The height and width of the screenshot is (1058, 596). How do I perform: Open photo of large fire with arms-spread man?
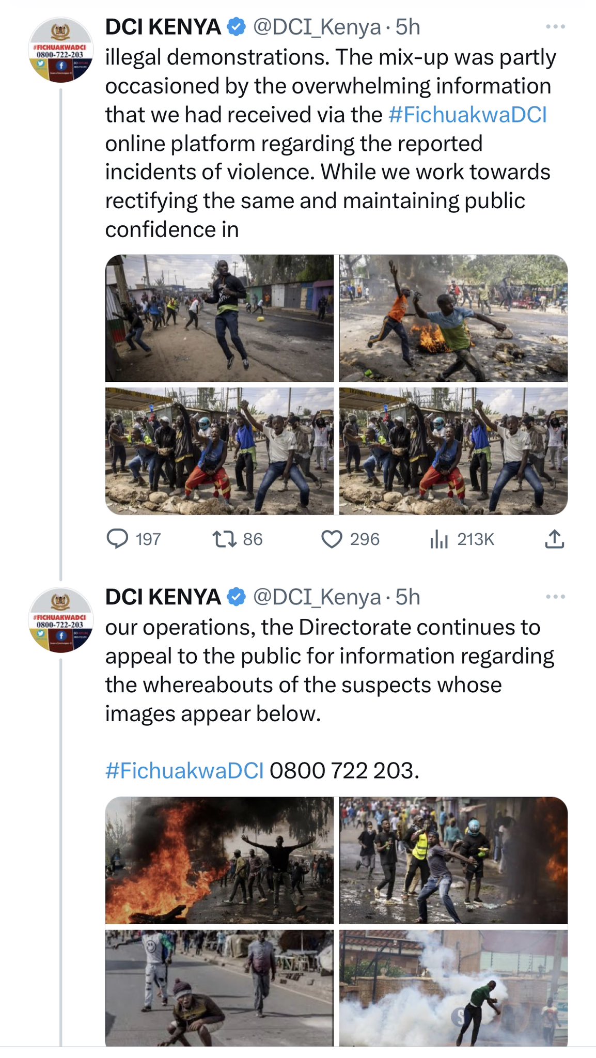219,860
